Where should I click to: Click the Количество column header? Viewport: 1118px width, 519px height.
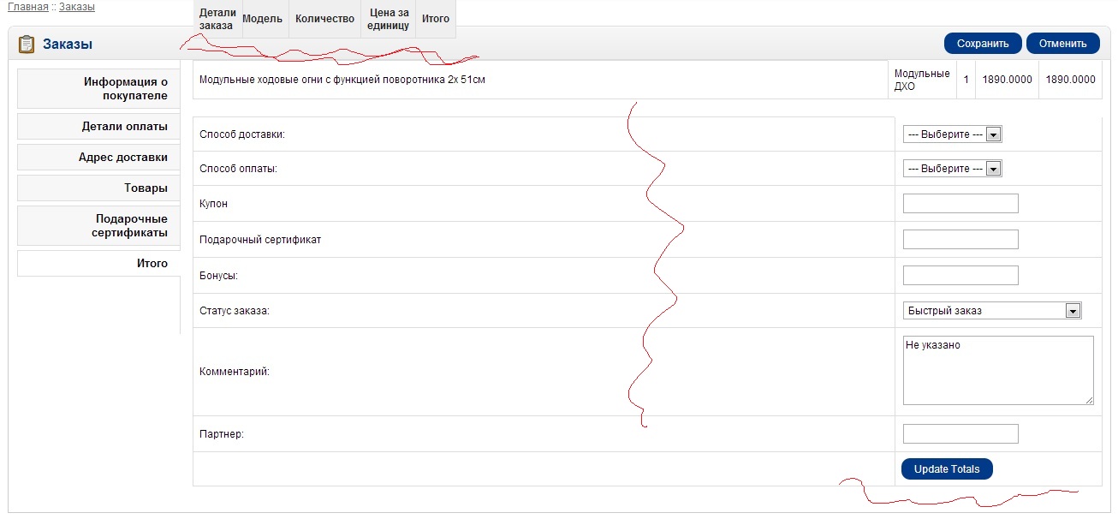coord(324,19)
